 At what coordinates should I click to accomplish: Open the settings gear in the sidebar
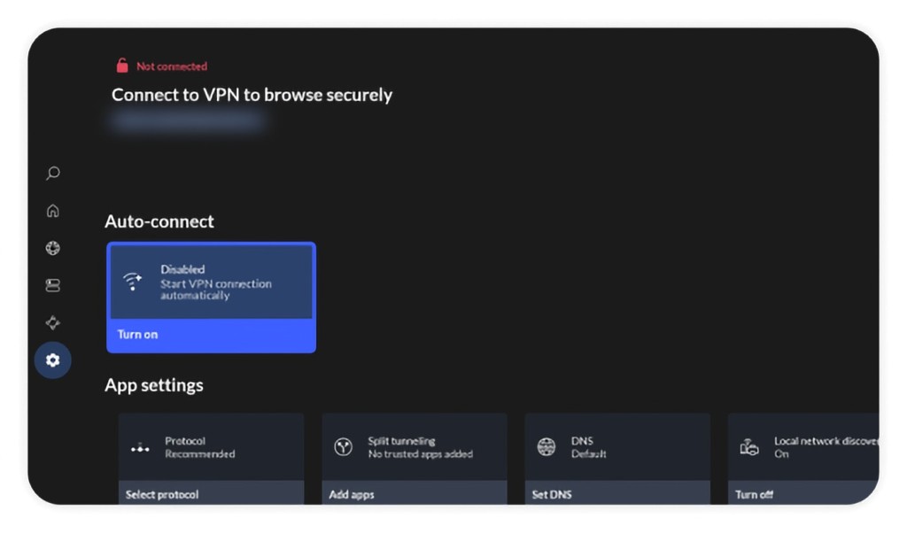pos(53,360)
